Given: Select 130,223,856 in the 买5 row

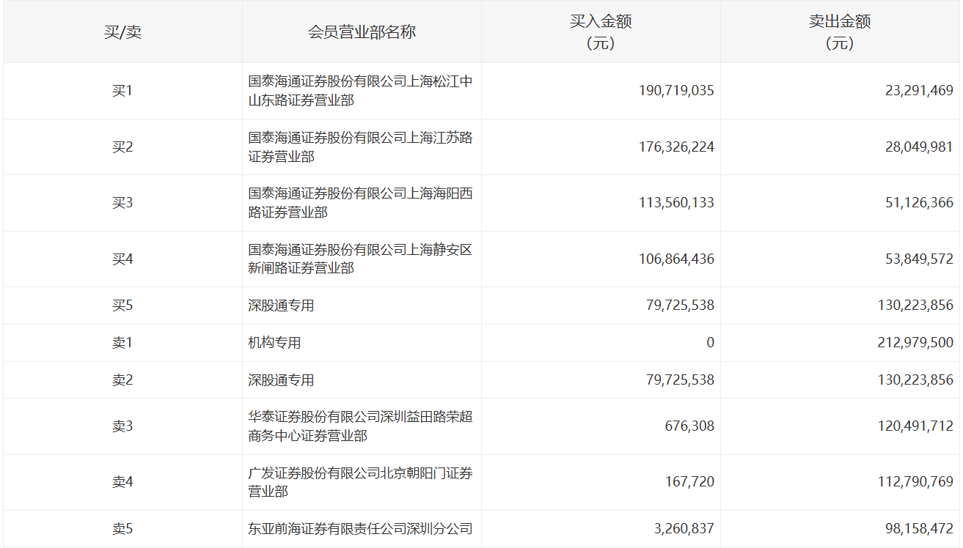Looking at the screenshot, I should 915,306.
